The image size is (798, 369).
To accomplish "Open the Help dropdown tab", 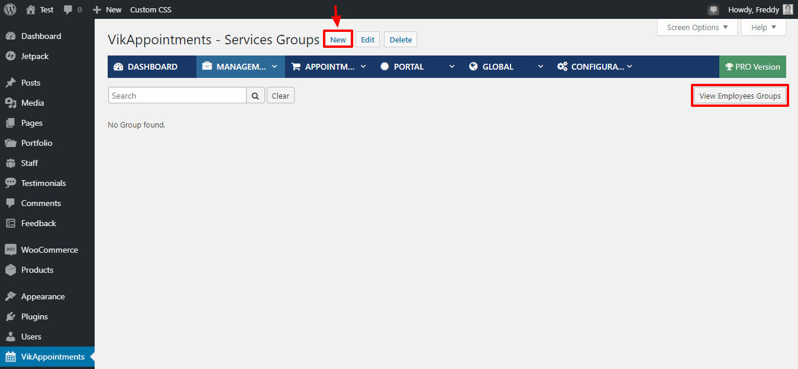I will tap(764, 27).
